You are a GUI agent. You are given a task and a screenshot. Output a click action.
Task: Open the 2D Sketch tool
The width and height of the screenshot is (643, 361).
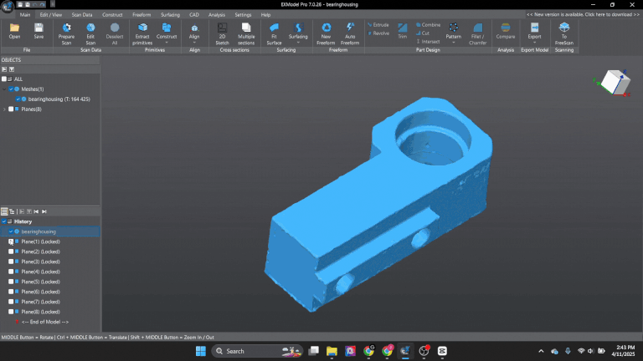[222, 32]
